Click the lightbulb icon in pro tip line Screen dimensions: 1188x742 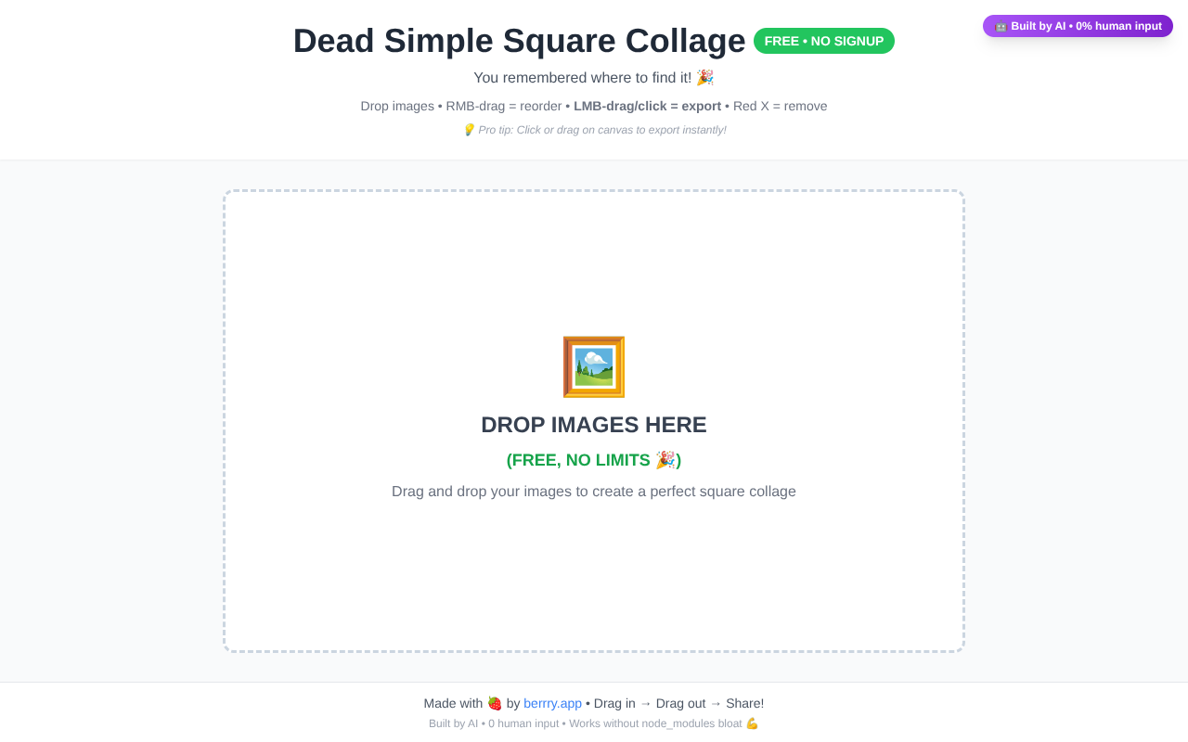point(469,128)
